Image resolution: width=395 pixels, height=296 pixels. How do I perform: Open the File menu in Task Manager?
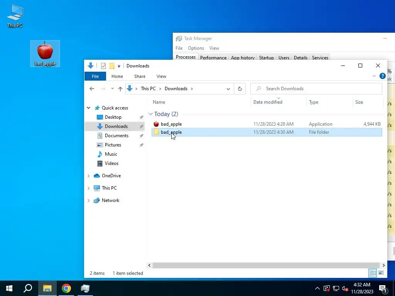pos(179,48)
